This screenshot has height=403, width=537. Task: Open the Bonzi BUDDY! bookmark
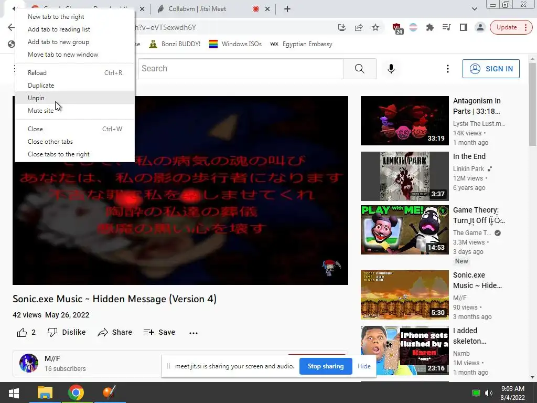click(x=175, y=44)
